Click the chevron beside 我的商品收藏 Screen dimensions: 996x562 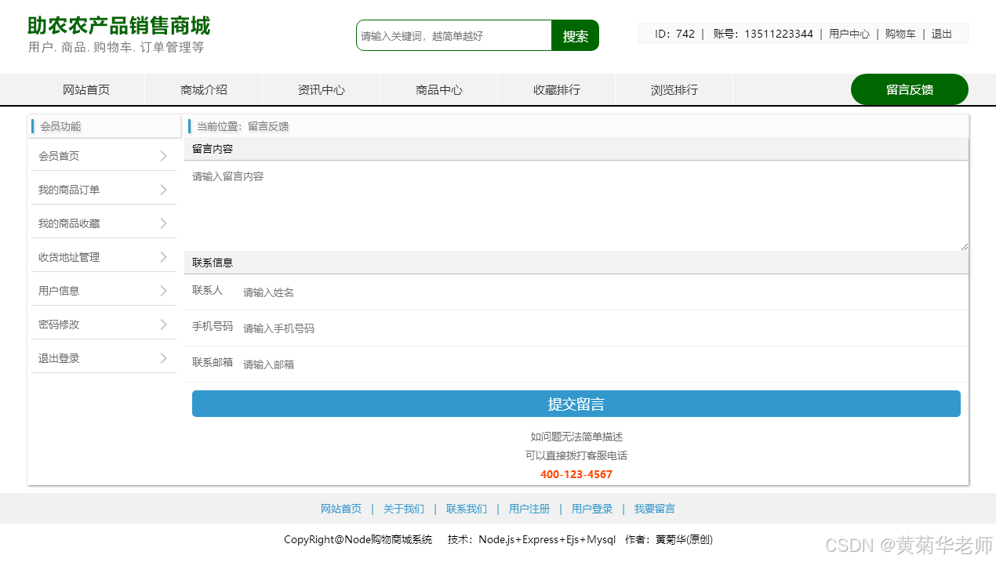coord(163,223)
